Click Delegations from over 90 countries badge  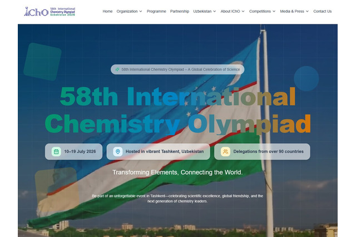[264, 151]
